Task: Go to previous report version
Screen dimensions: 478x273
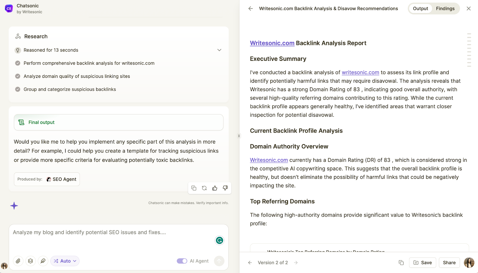Action: [x=250, y=263]
